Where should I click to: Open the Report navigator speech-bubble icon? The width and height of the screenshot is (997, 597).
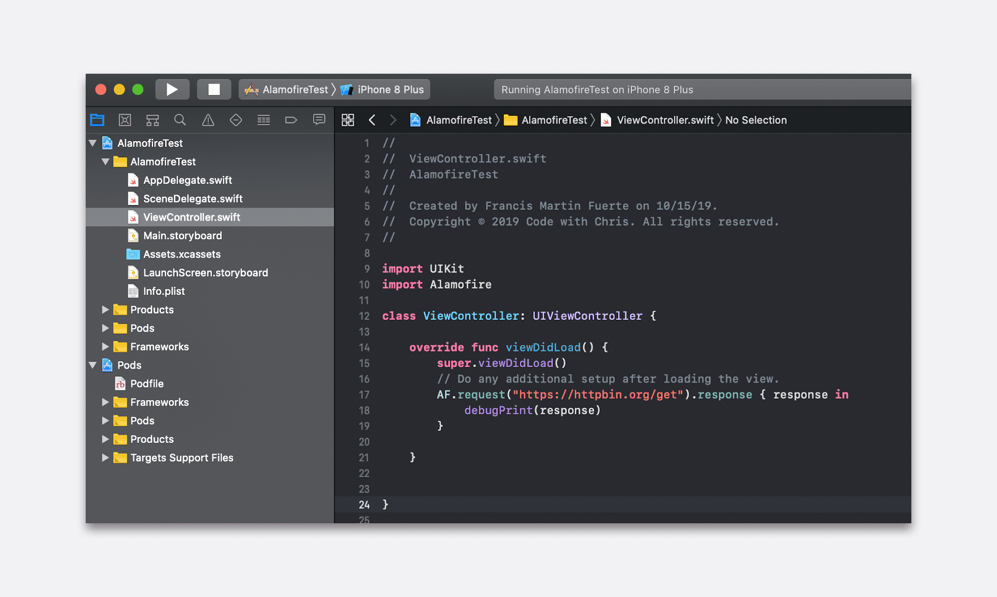tap(319, 120)
